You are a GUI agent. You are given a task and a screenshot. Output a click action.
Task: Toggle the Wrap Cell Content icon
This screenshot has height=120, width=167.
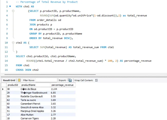point(97,80)
